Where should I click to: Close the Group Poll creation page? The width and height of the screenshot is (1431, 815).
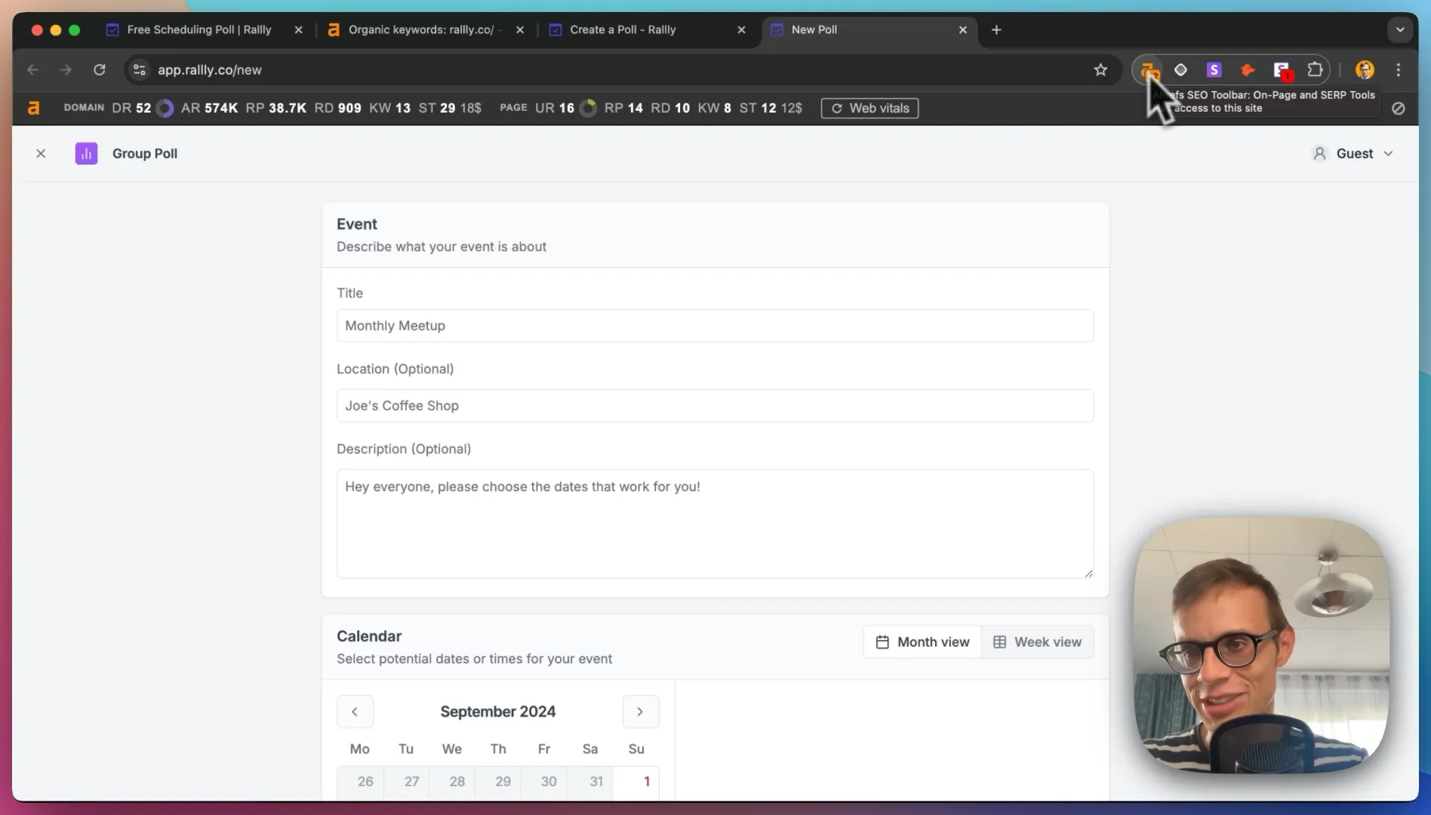[41, 153]
